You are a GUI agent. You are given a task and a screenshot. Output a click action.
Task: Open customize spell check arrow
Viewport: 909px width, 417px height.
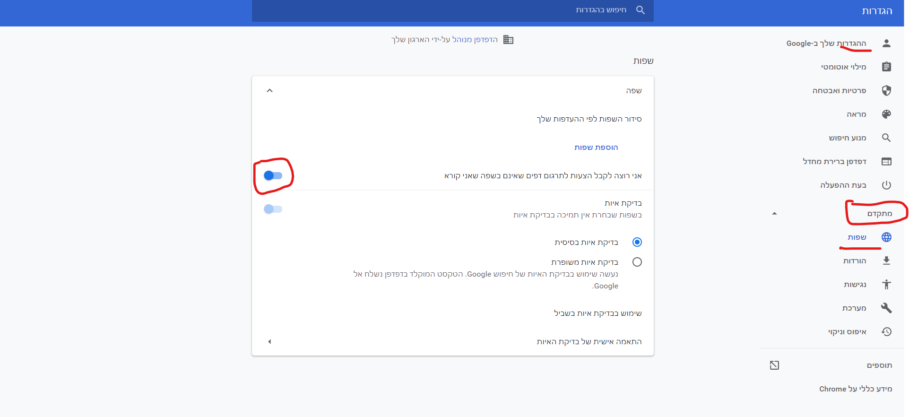click(x=269, y=341)
